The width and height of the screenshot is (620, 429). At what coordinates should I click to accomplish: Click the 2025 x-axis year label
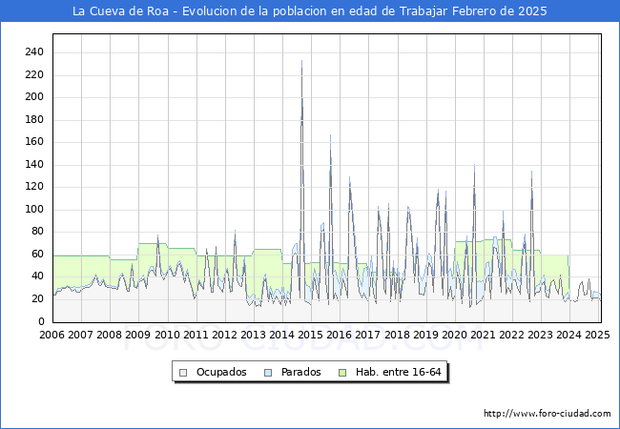[x=597, y=335]
